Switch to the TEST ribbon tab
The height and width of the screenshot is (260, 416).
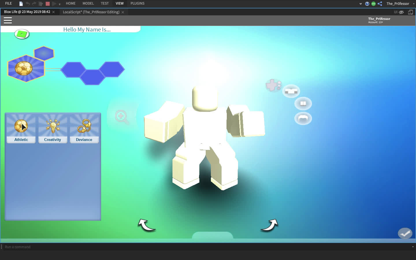(105, 3)
